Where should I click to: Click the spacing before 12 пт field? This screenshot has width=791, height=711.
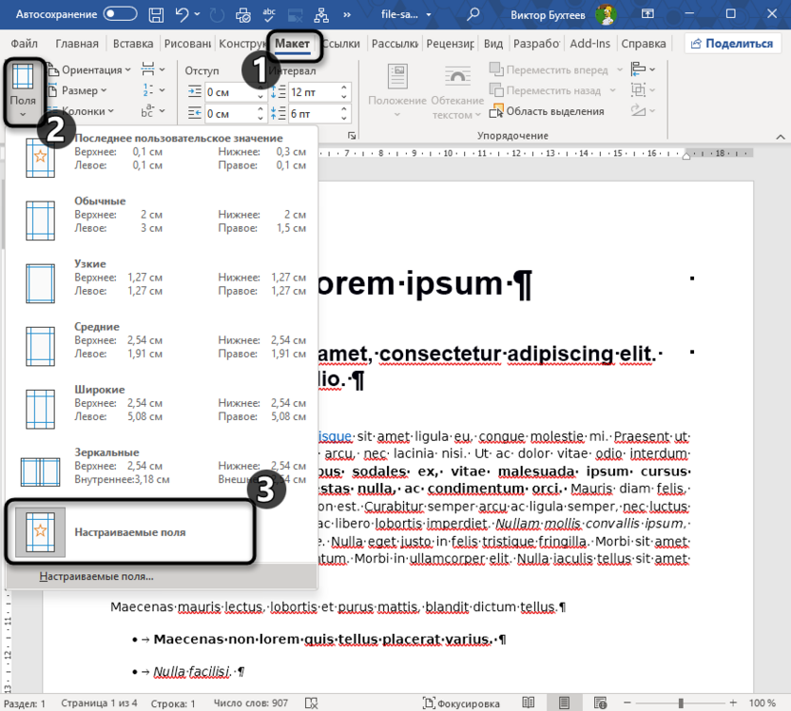(313, 92)
